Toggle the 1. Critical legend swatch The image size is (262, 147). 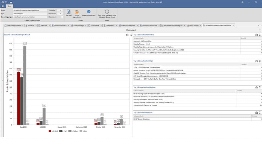tap(50, 131)
